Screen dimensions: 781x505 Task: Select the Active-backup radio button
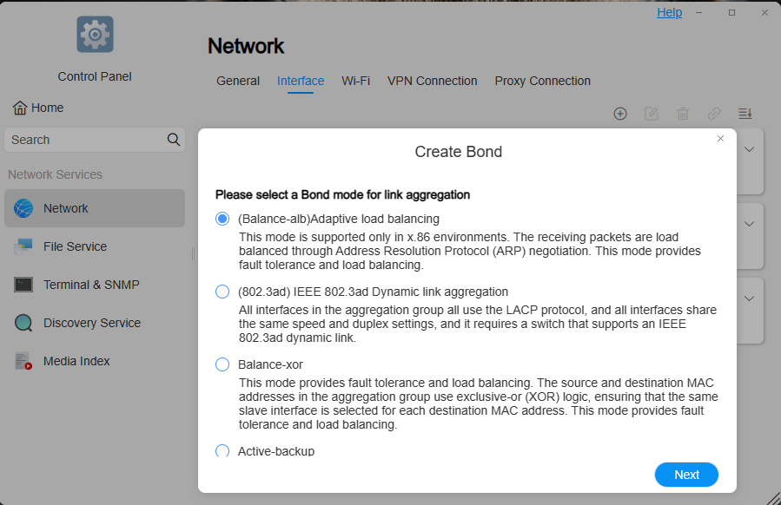coord(222,450)
